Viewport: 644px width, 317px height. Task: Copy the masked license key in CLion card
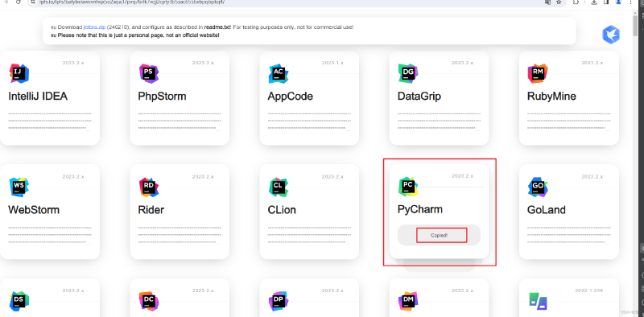[309, 235]
